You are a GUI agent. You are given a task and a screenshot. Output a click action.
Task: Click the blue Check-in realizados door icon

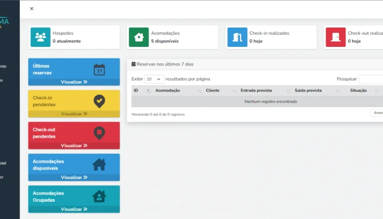pos(237,37)
